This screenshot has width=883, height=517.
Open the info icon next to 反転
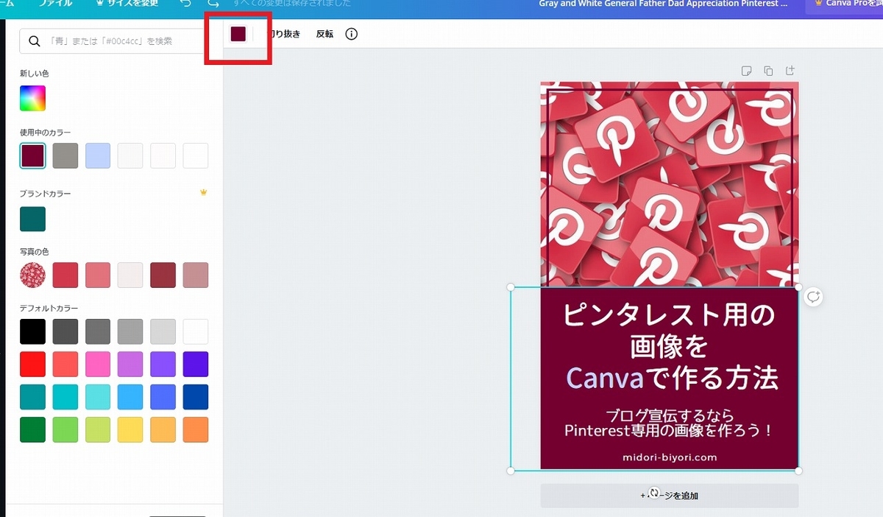pyautogui.click(x=352, y=34)
